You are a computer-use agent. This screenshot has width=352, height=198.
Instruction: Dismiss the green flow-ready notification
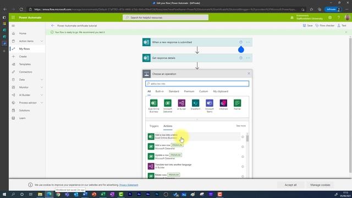coord(346,32)
